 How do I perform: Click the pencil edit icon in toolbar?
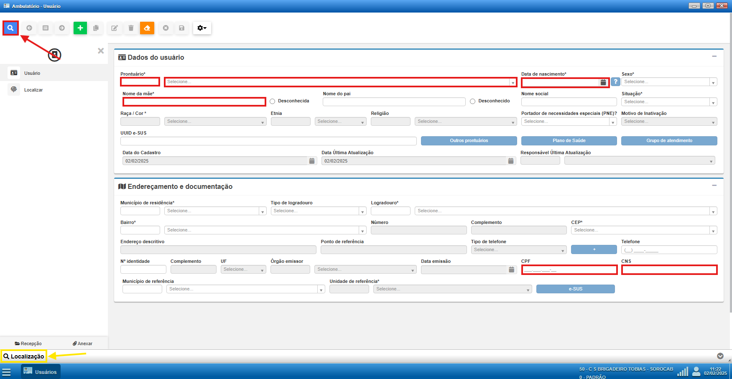(x=114, y=28)
